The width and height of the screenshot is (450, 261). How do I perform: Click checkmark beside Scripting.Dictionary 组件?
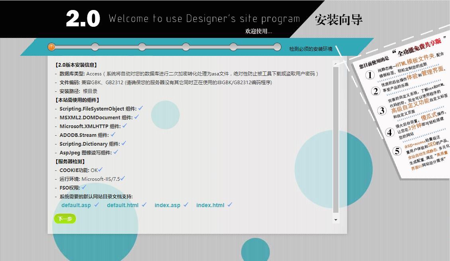click(x=124, y=143)
